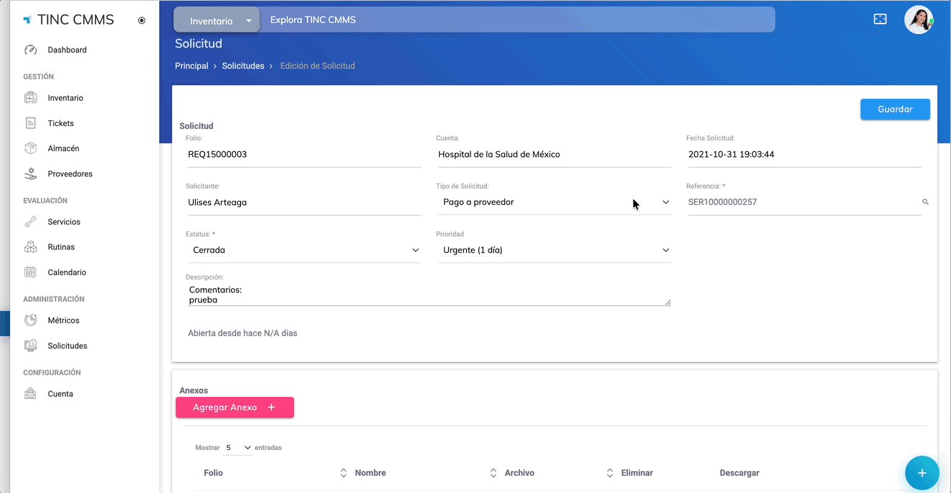Click the Calendario calendar icon
Image resolution: width=951 pixels, height=493 pixels.
point(30,272)
